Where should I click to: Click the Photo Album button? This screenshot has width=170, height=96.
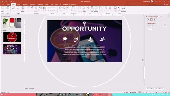pyautogui.click(x=23, y=9)
